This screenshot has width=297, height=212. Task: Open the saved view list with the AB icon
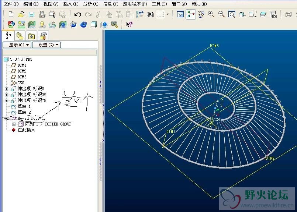coord(253,14)
